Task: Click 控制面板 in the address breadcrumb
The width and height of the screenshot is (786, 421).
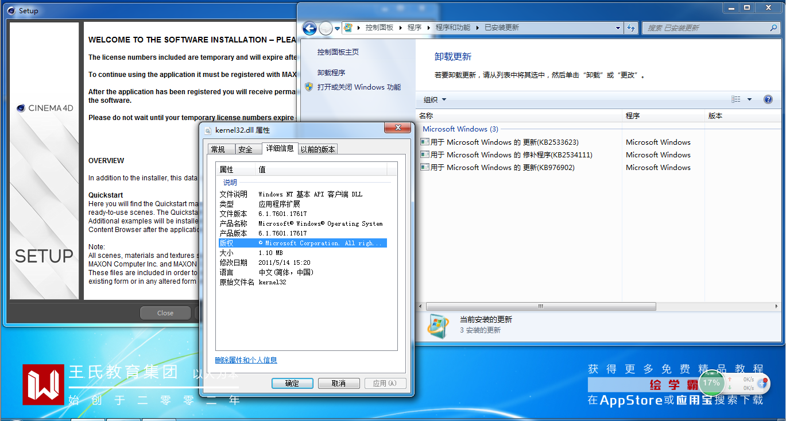Action: coord(380,28)
